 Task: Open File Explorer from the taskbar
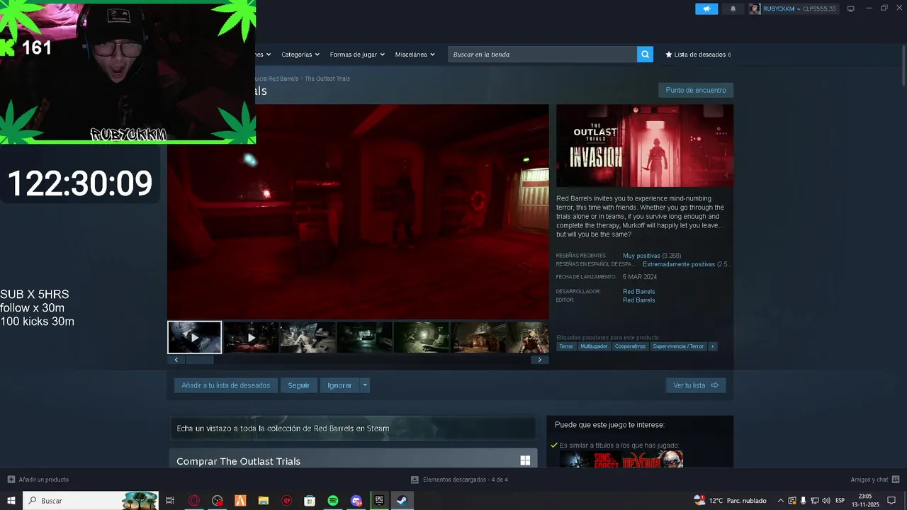point(264,501)
